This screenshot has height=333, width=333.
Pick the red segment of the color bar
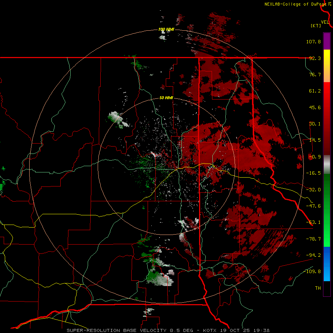[x=327, y=118]
